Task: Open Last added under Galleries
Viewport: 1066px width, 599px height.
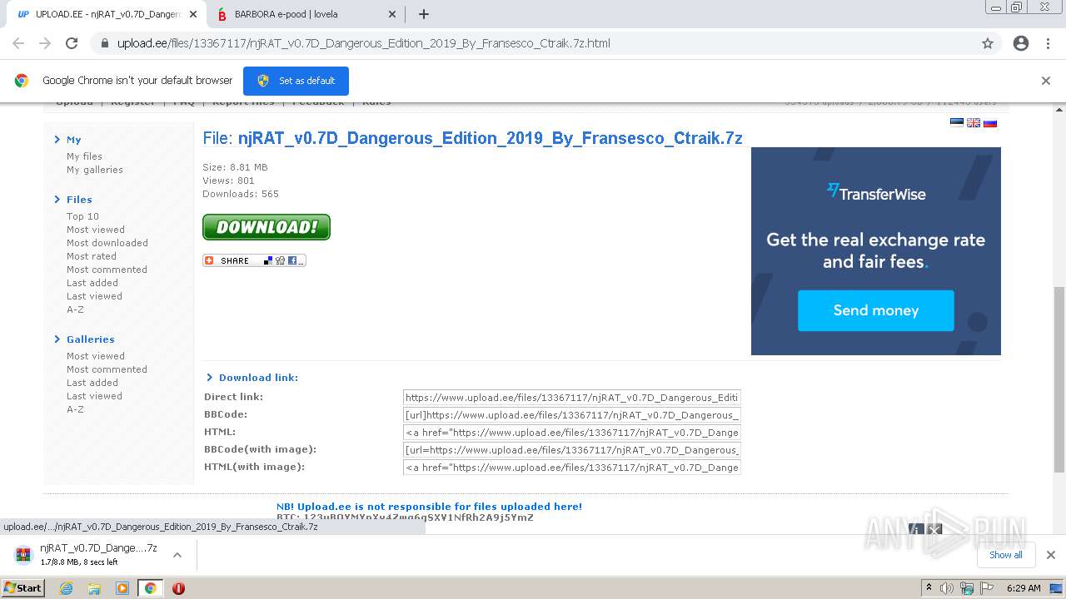Action: pos(92,383)
